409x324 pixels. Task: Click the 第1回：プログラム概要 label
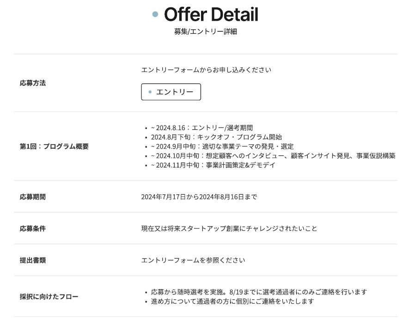pos(54,146)
